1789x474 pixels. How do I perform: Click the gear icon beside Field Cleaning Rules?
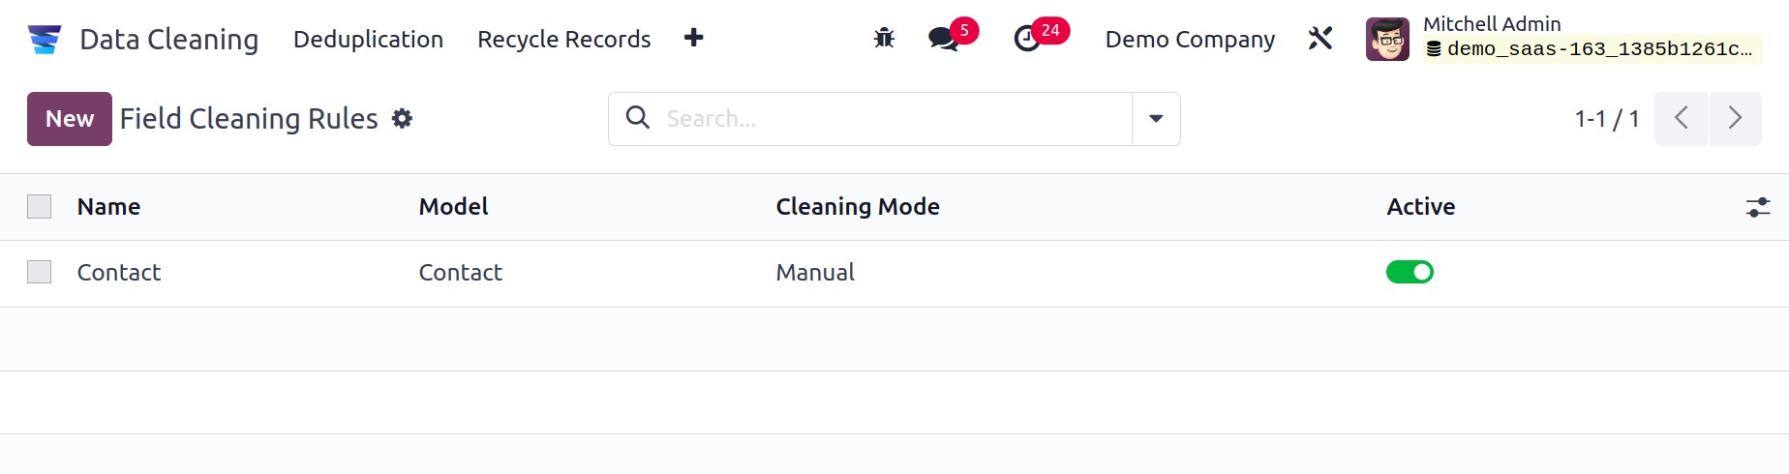click(x=402, y=118)
